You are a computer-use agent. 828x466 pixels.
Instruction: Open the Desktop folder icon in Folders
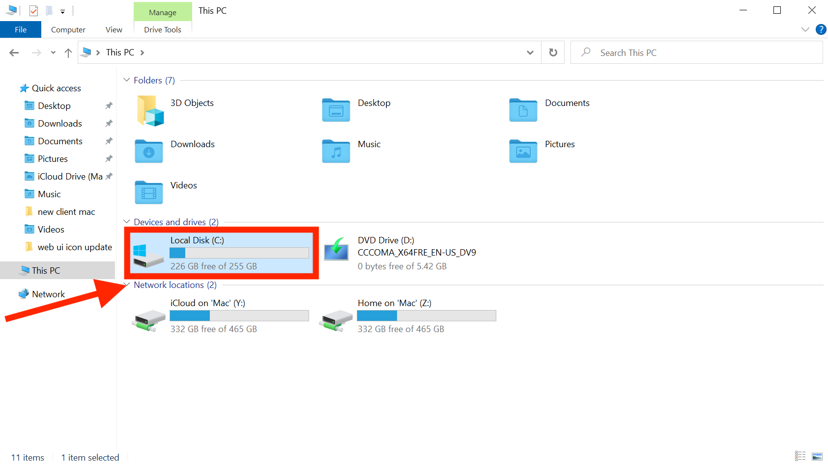(336, 110)
